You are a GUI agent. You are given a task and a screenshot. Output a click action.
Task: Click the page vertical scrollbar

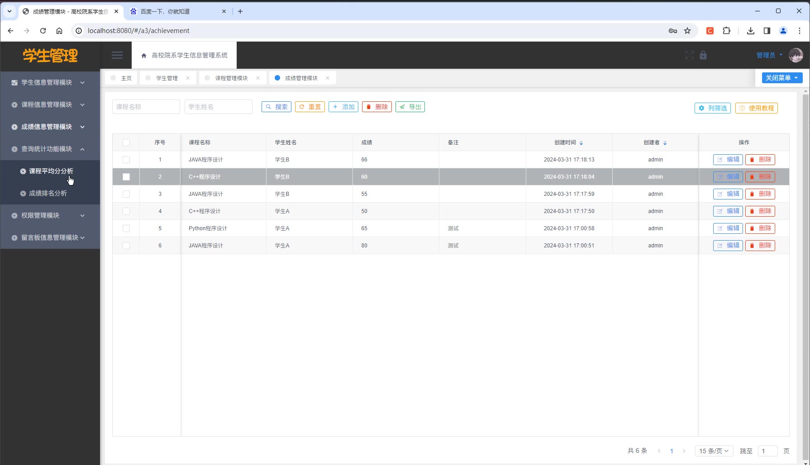[x=805, y=276]
